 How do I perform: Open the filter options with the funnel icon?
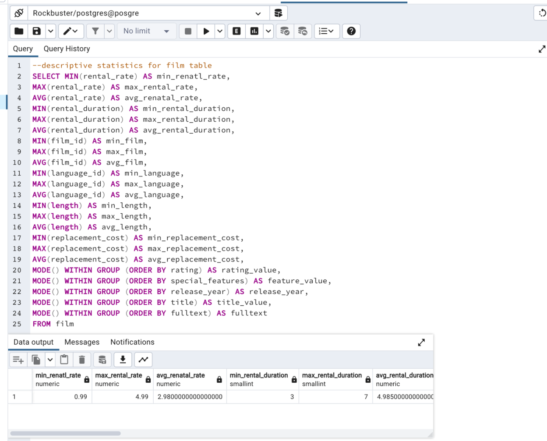[x=96, y=31]
